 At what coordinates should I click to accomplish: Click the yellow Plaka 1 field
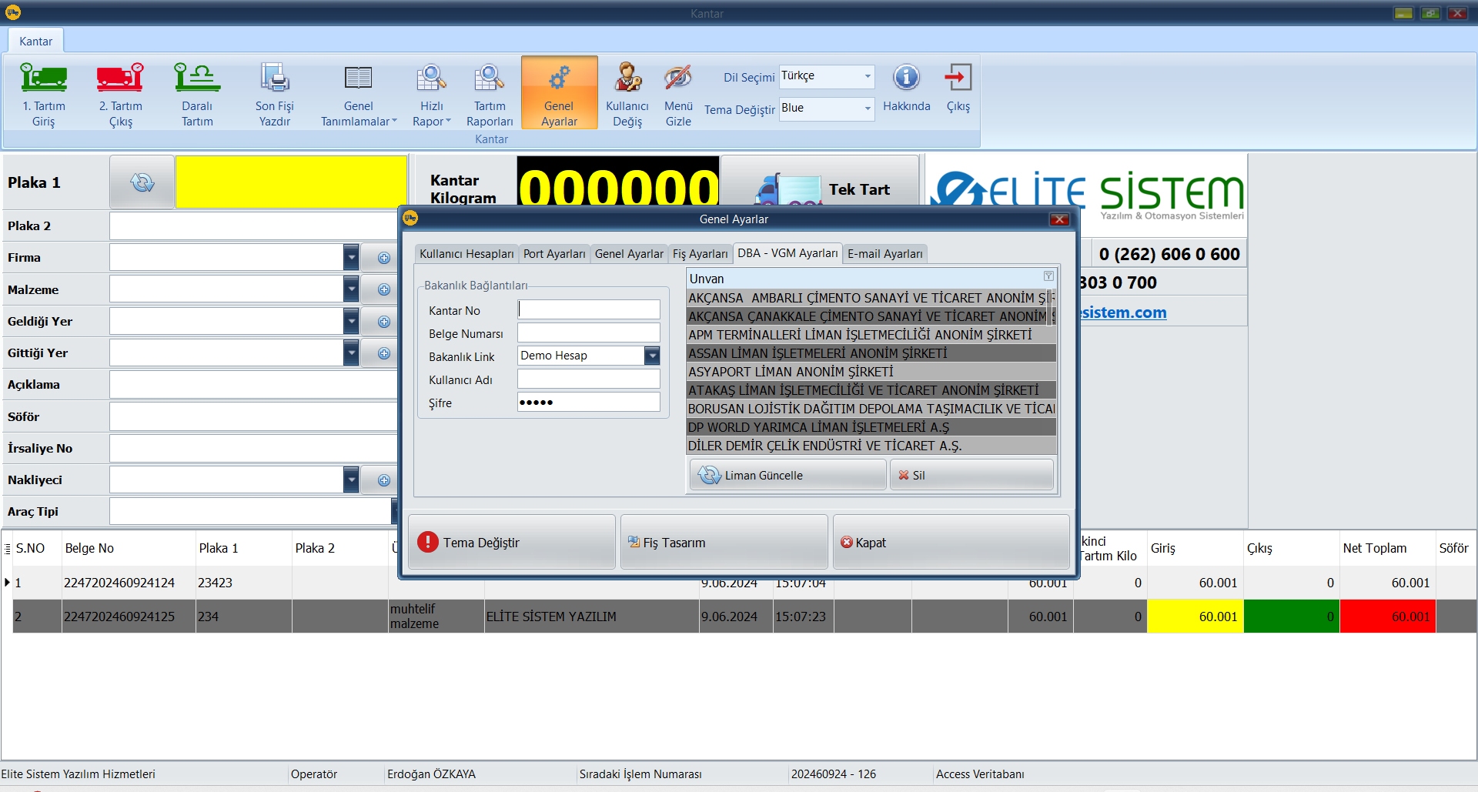click(x=291, y=182)
